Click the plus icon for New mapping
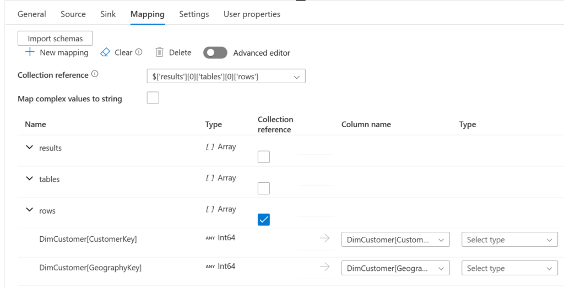564x288 pixels. coord(30,52)
